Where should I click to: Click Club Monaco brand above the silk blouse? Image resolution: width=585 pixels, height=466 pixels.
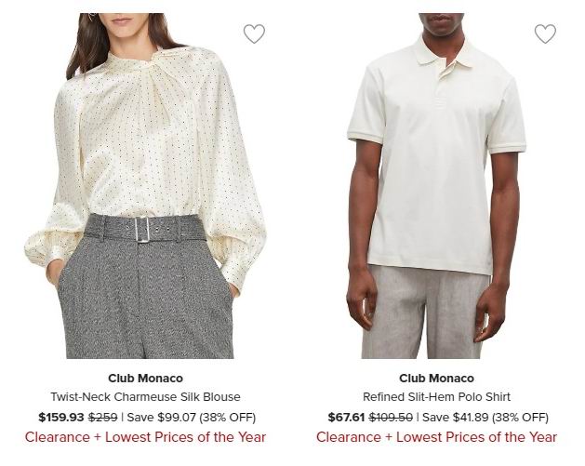(145, 378)
